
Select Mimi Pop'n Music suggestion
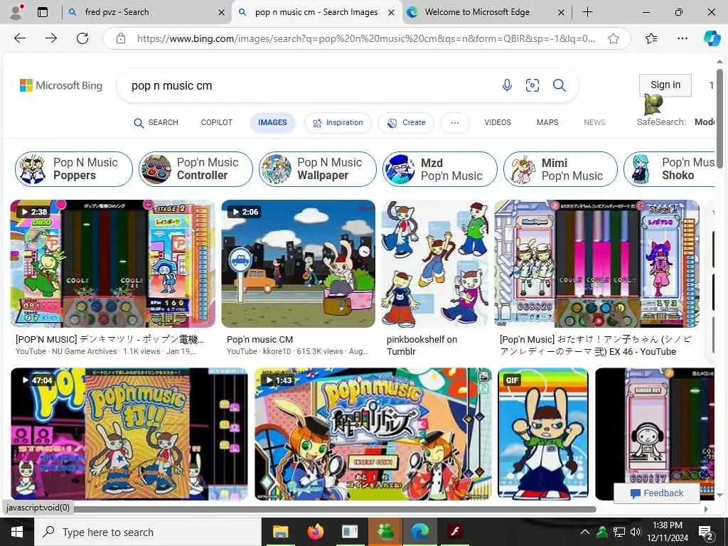click(560, 169)
